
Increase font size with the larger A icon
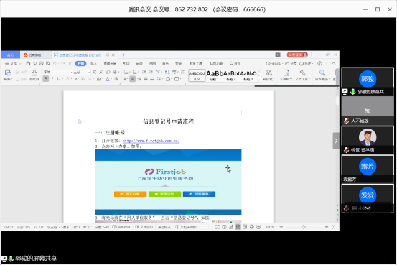pos(95,73)
